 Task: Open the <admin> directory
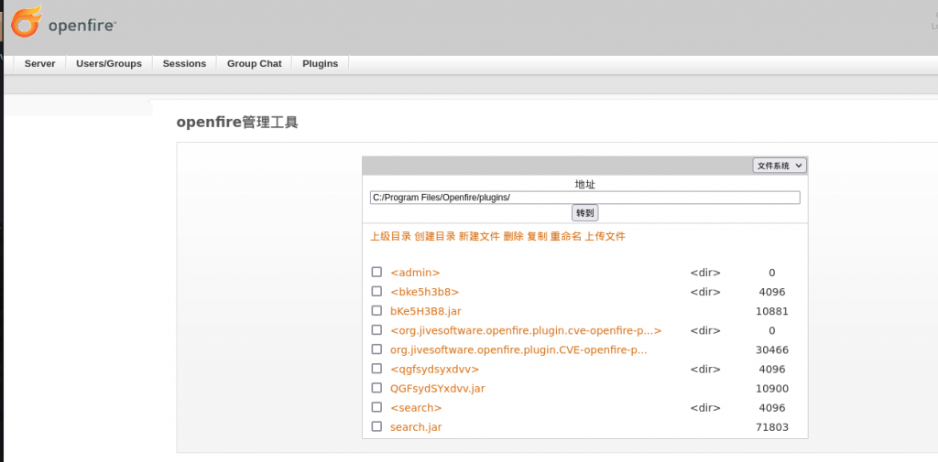click(415, 273)
